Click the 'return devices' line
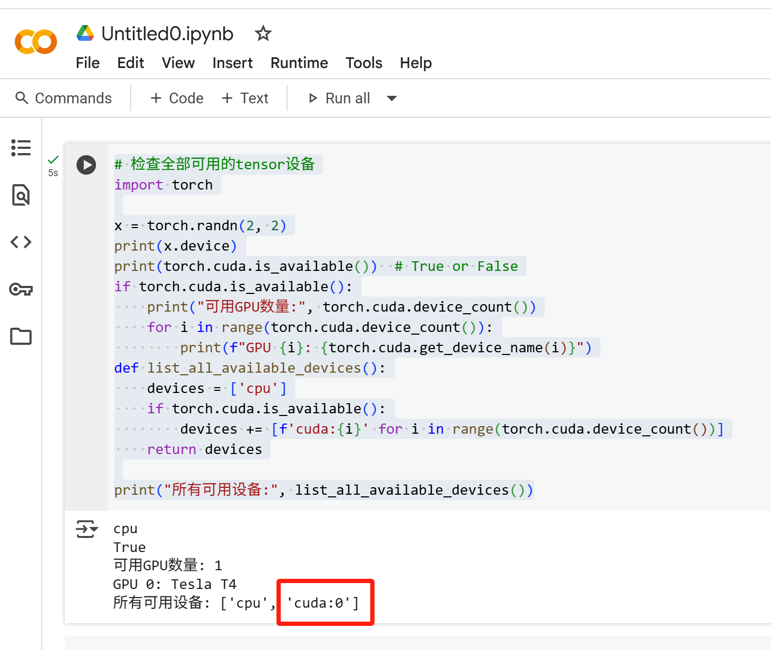Image resolution: width=771 pixels, height=650 pixels. [x=205, y=449]
